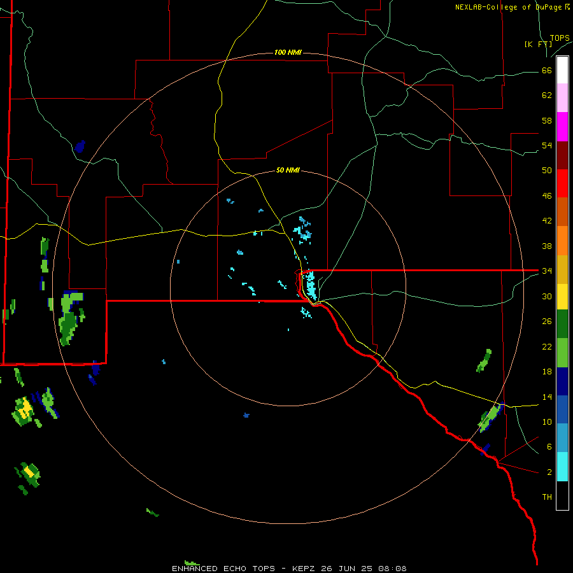Screen dimensions: 573x573
Task: Click the light pink 62 kft swatch
Action: (x=562, y=98)
